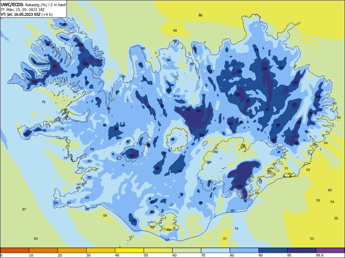Viewport: 345px width, 258px height.
Task: Click the map value '92' inside the central glacier ring
Action: click(x=173, y=139)
